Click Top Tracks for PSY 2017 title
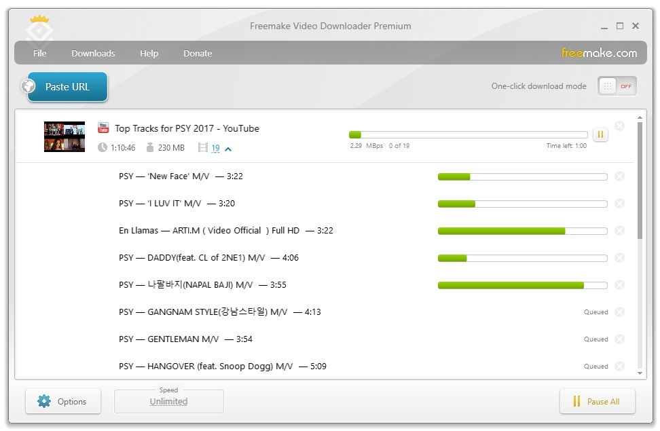The width and height of the screenshot is (660, 431). (x=187, y=128)
